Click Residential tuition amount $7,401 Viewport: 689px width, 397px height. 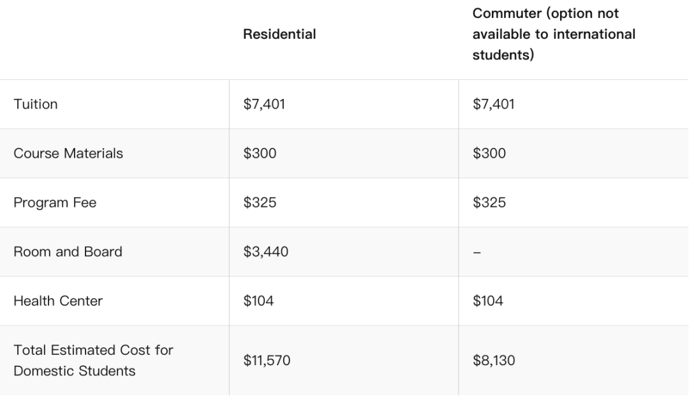pyautogui.click(x=264, y=104)
